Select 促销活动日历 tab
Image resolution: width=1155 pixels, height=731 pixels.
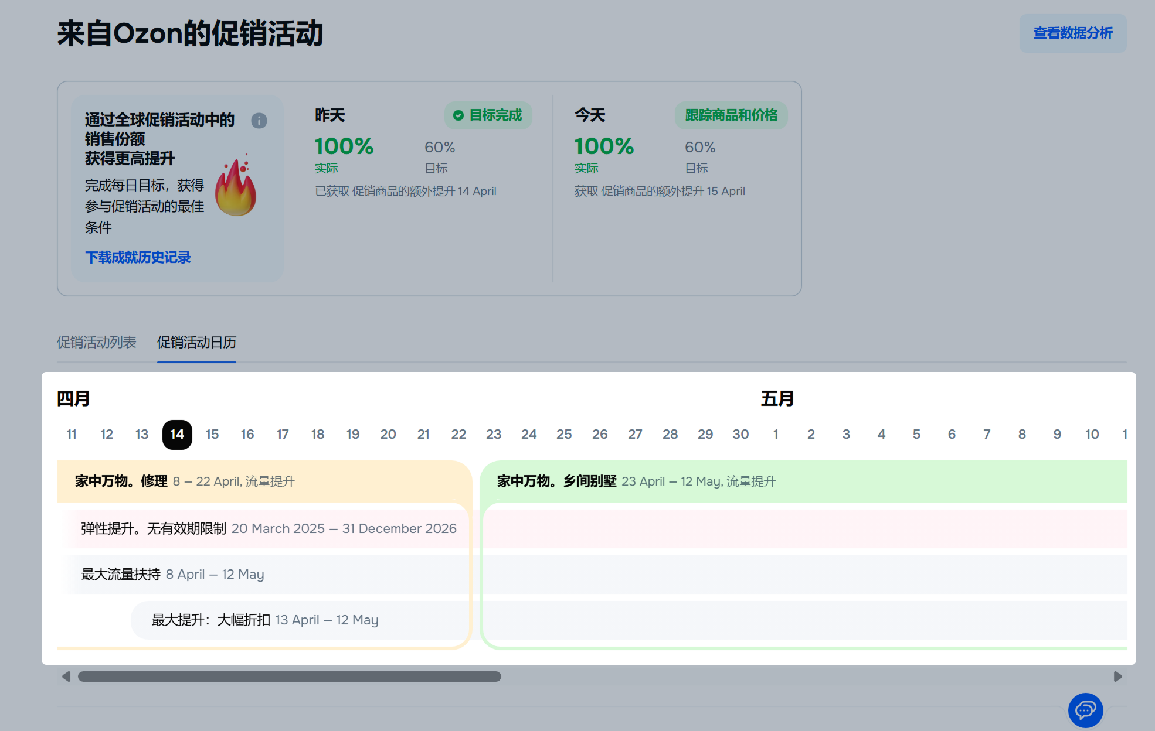tap(196, 343)
